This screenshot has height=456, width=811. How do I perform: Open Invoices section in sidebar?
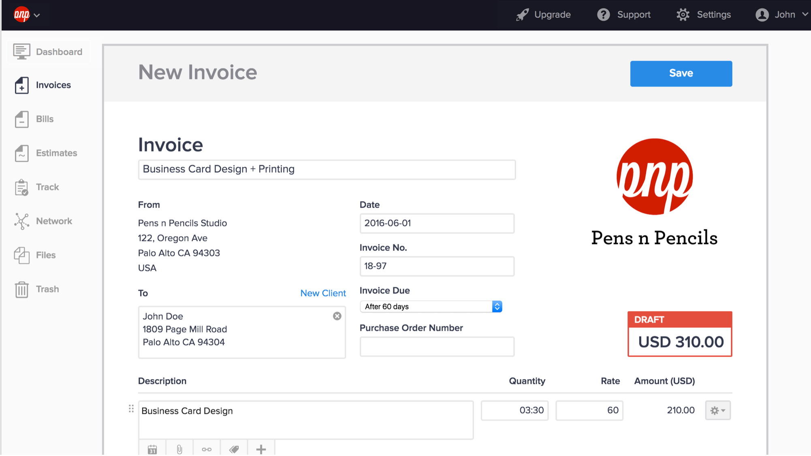tap(43, 85)
